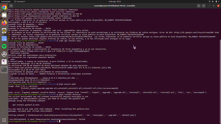The image size is (221, 124).
Task: Open Rhythmbox music player in dock
Action: tap(4, 31)
